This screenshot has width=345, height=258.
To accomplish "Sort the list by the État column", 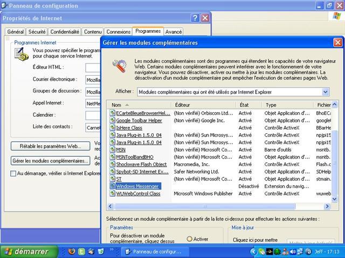I will tap(249, 105).
